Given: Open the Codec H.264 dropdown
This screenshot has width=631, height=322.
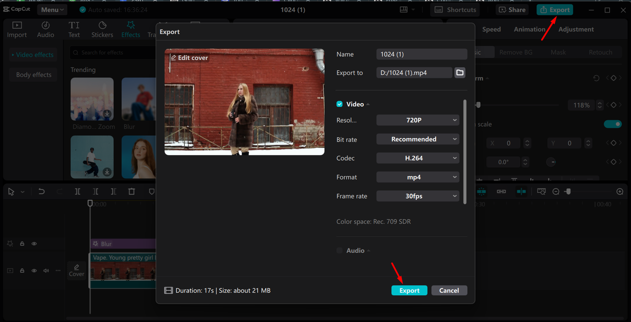Looking at the screenshot, I should coord(418,158).
